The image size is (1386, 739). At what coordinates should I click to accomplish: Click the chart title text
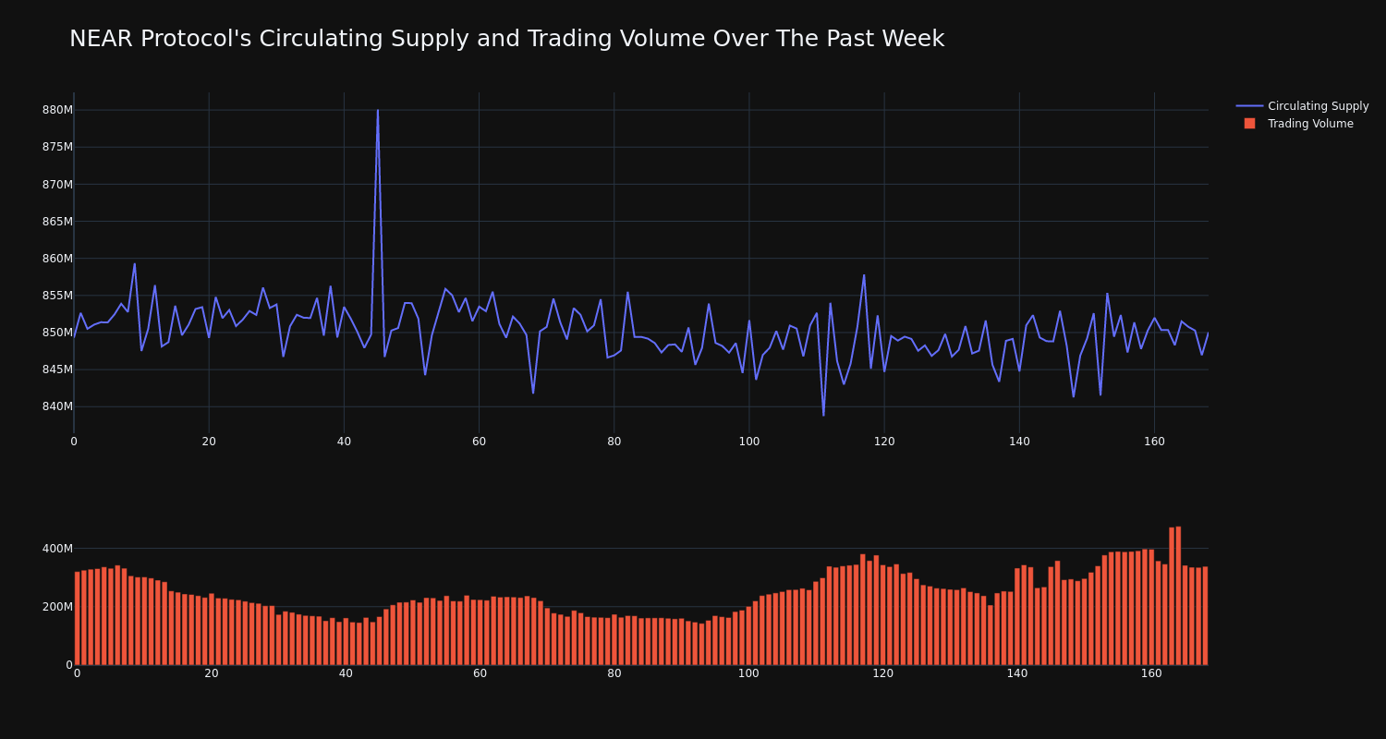pos(506,39)
